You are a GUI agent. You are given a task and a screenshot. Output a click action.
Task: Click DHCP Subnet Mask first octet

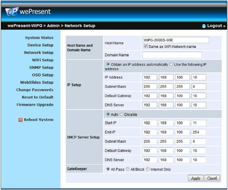[150, 141]
